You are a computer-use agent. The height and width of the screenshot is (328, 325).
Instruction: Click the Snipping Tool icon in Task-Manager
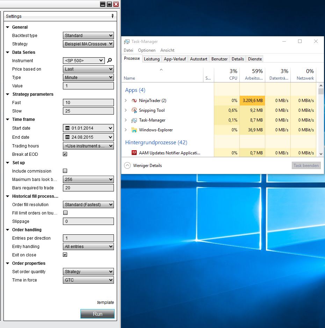click(x=134, y=110)
